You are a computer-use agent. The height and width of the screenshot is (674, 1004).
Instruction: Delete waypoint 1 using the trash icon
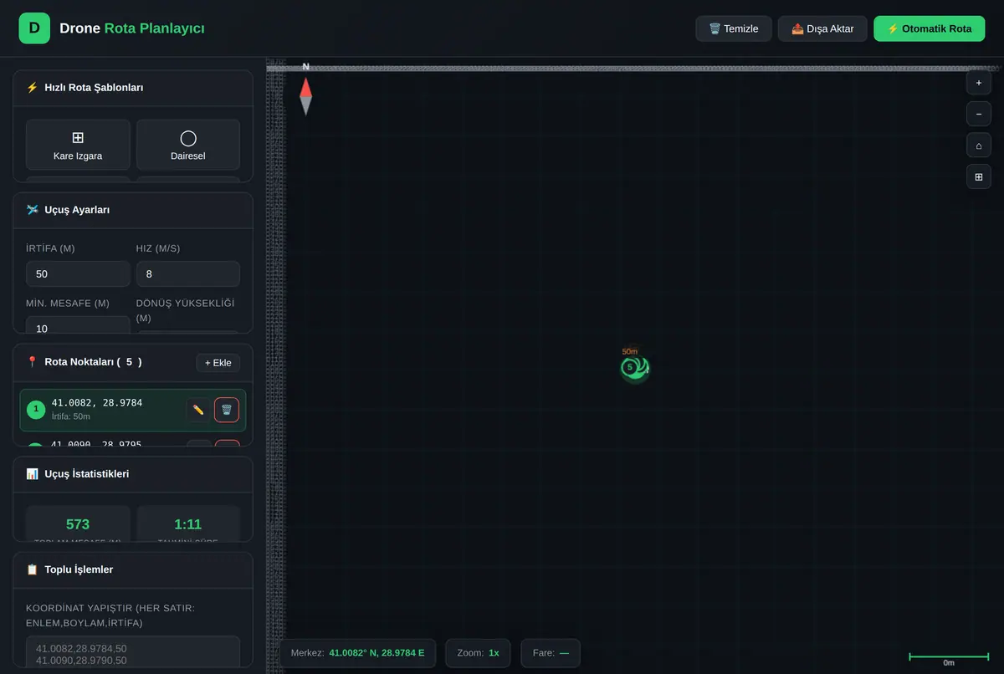(x=227, y=410)
